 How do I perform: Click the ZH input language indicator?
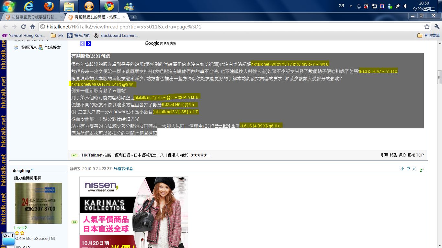342,6
